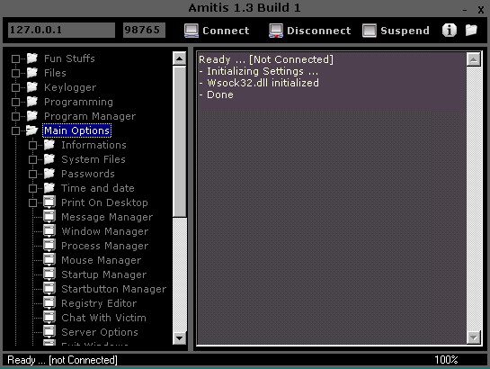Click the Print On Desktop monitor icon
This screenshot has height=369, width=490.
click(x=49, y=202)
